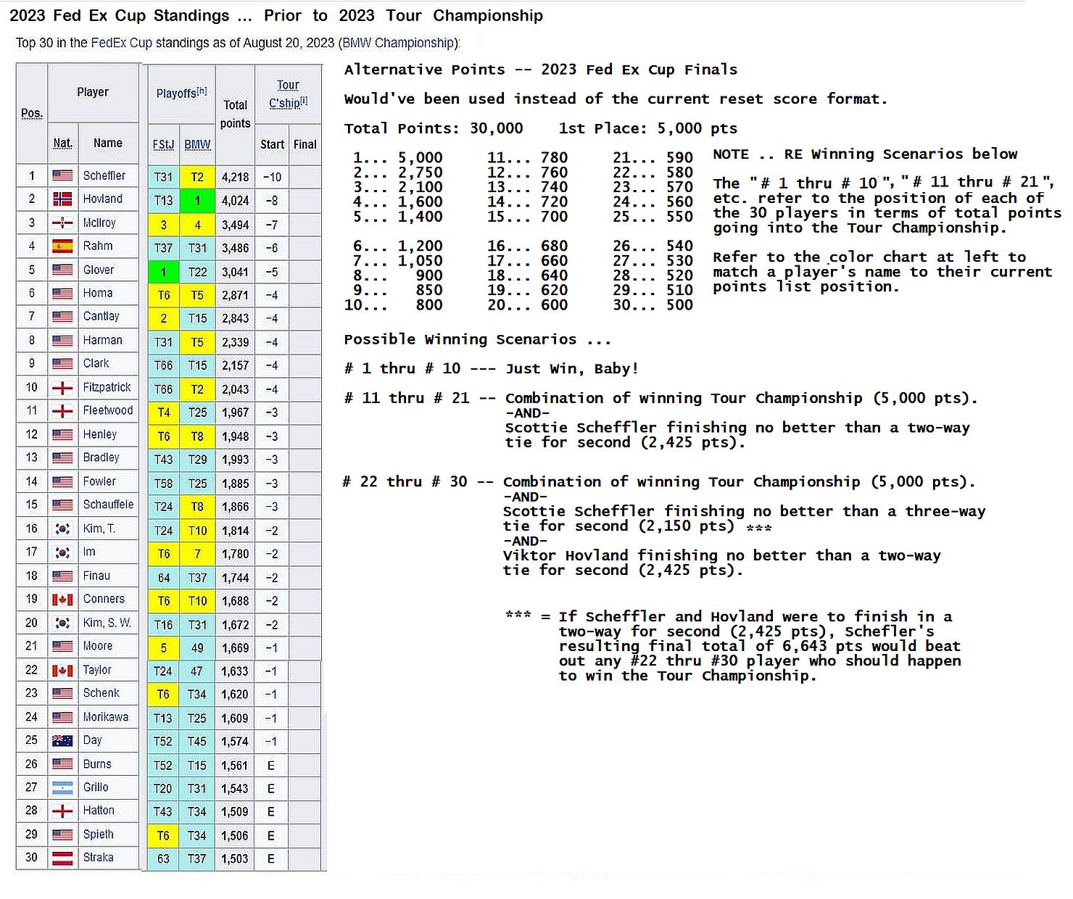Viewport: 1073px width, 899px height.
Task: Select the green BMW cell in Hovland's row
Action: (197, 200)
